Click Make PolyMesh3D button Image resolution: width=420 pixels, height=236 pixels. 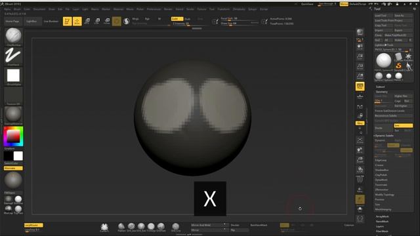click(x=398, y=35)
